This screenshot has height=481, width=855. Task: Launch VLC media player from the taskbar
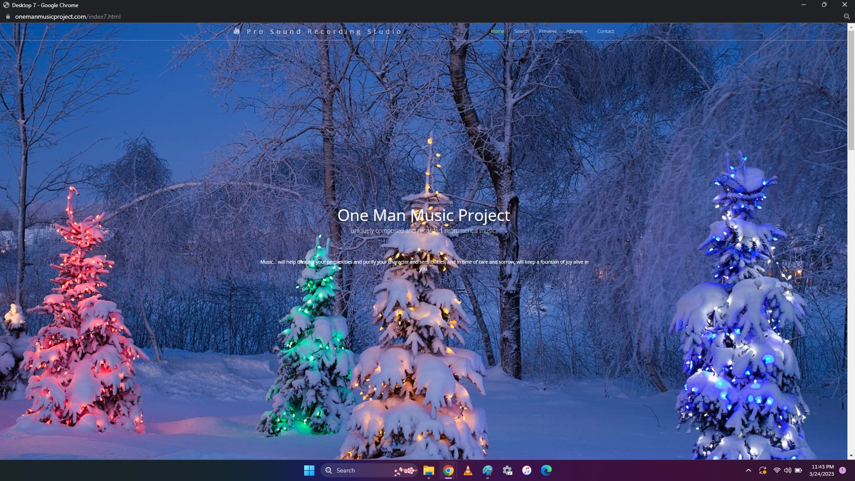click(468, 470)
